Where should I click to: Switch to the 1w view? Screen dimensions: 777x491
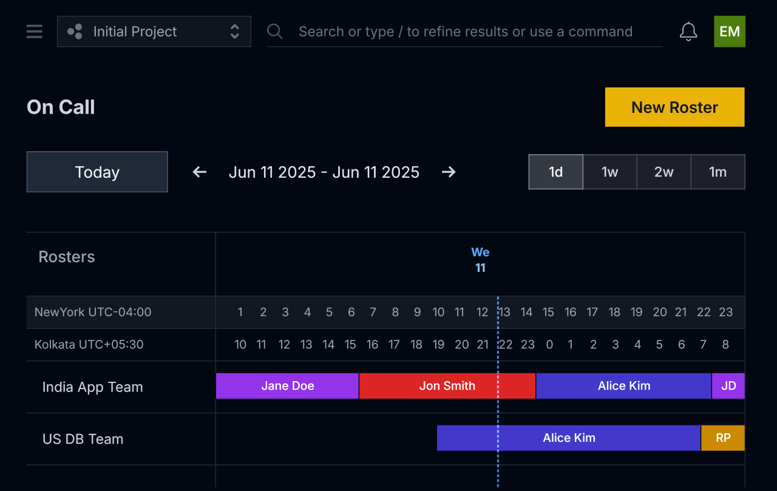[609, 172]
